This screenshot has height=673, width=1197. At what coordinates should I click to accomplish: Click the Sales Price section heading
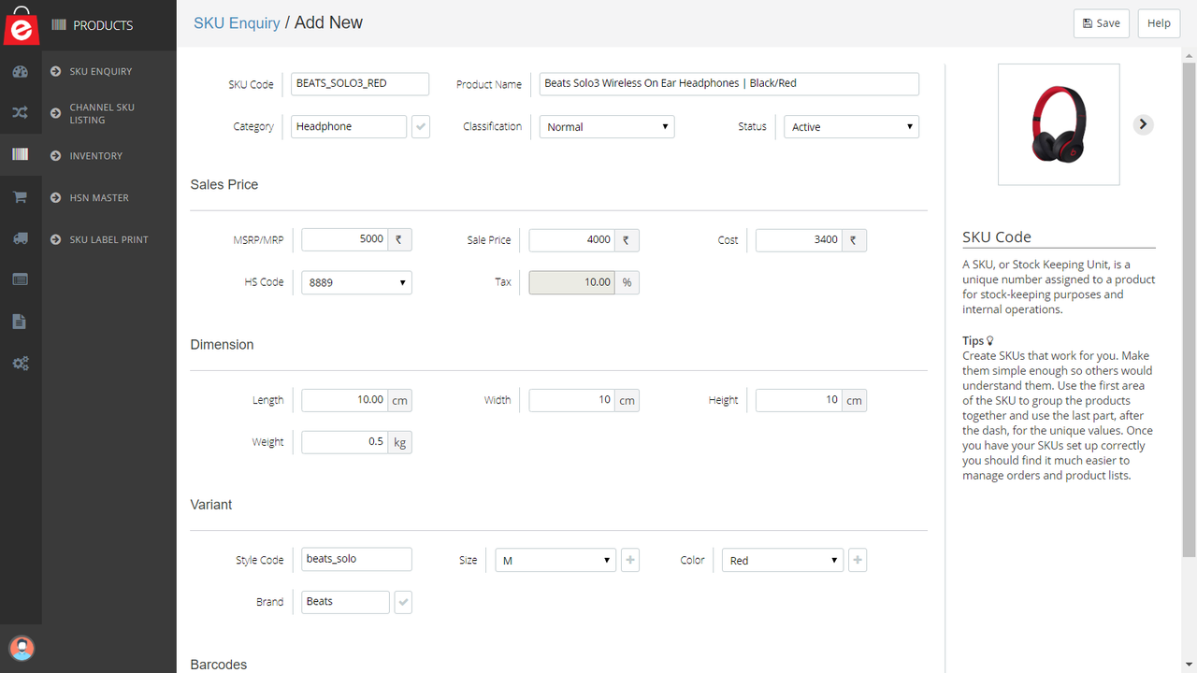(224, 185)
